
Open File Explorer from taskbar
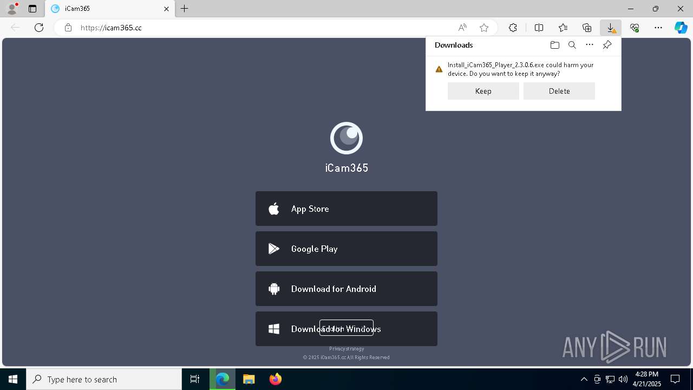coord(249,379)
